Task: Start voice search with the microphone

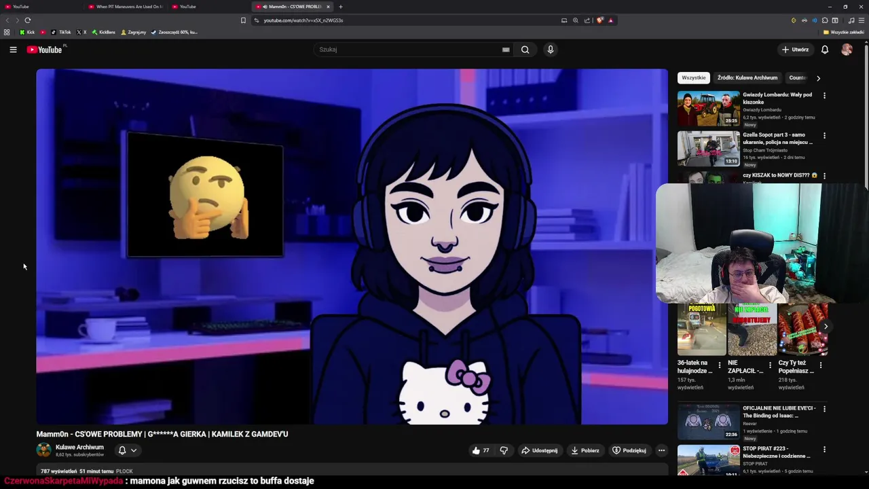Action: pos(551,50)
